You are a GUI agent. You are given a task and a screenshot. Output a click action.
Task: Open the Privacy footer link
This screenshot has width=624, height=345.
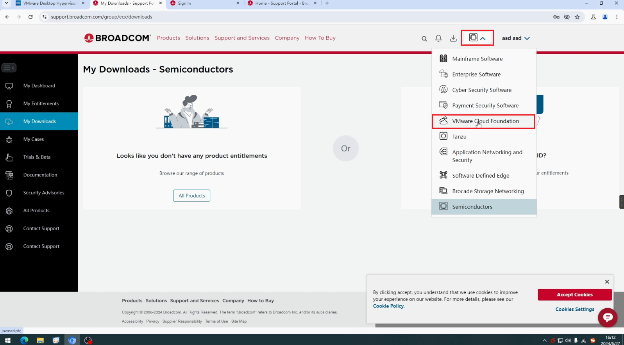point(153,321)
